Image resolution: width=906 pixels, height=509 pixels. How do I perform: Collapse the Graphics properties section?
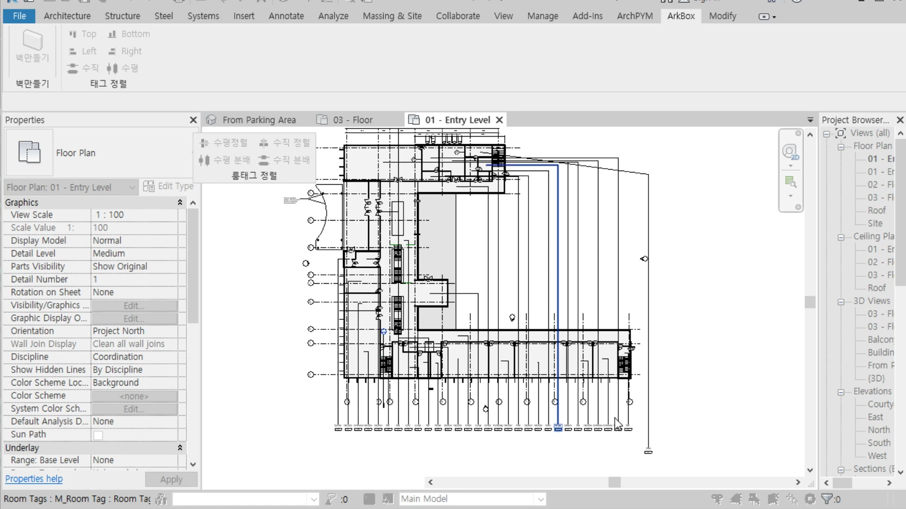pos(180,202)
